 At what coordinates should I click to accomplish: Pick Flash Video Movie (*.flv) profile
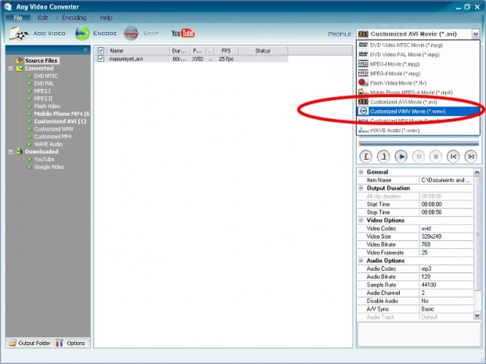pos(418,83)
